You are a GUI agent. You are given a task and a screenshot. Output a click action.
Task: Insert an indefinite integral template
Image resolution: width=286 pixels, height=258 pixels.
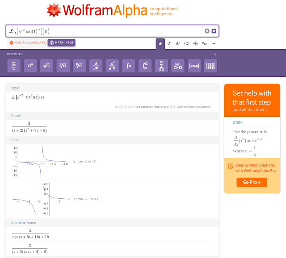pos(129,66)
